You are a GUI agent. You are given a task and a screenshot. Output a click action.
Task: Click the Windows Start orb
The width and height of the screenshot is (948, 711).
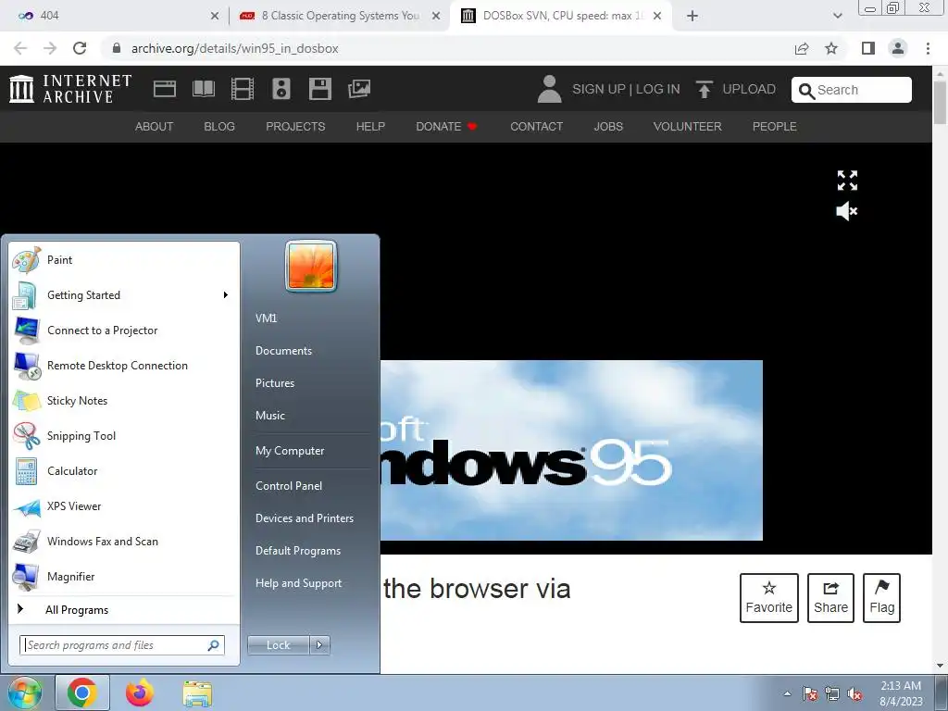pyautogui.click(x=24, y=692)
